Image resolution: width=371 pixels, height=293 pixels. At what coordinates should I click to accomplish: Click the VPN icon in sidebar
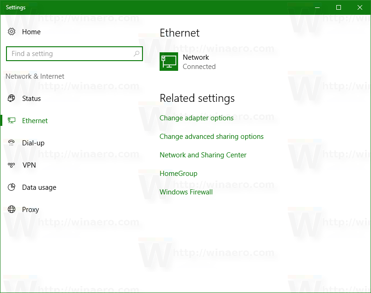[x=12, y=165]
